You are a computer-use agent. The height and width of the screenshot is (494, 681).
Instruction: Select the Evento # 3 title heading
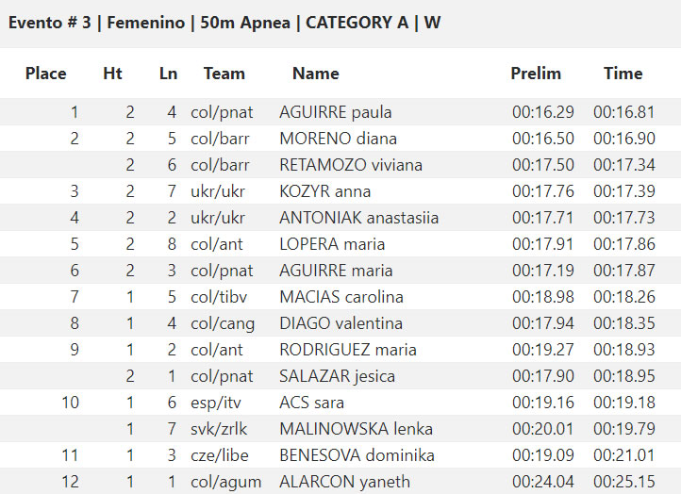[x=224, y=23]
